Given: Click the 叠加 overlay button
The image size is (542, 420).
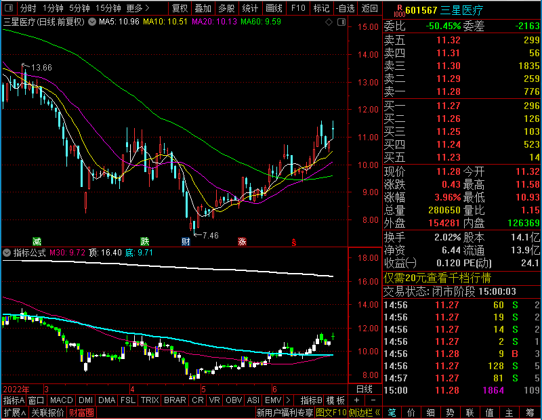Looking at the screenshot, I should click(x=203, y=8).
